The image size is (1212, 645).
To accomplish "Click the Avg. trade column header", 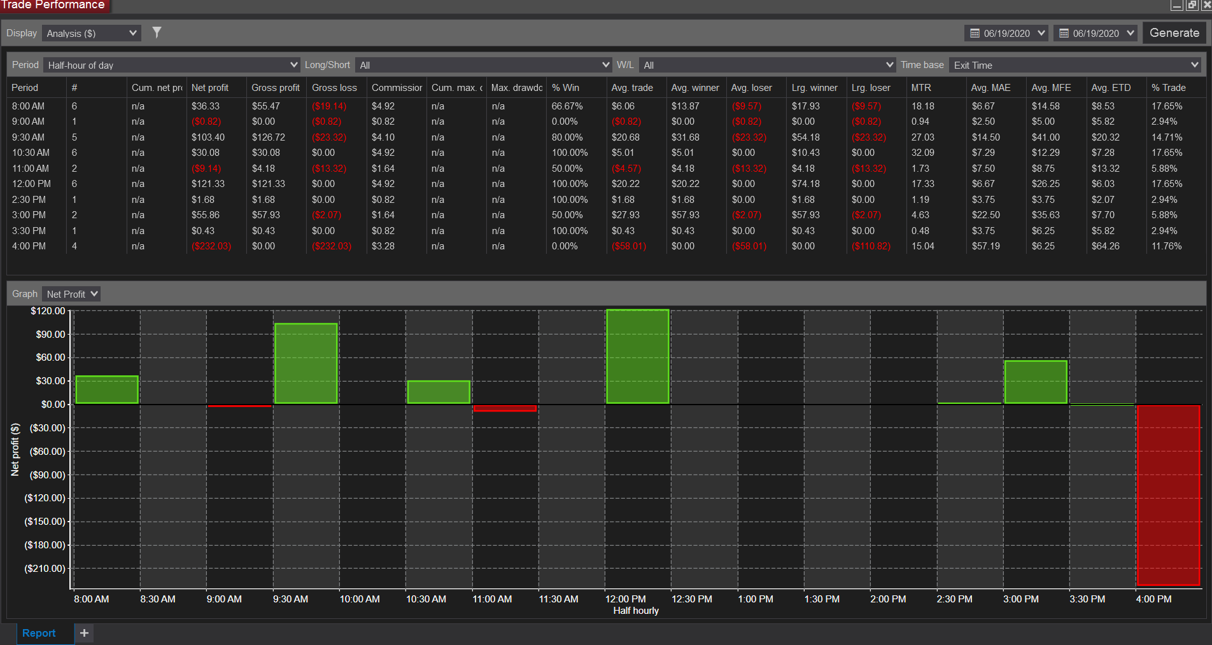I will click(636, 88).
